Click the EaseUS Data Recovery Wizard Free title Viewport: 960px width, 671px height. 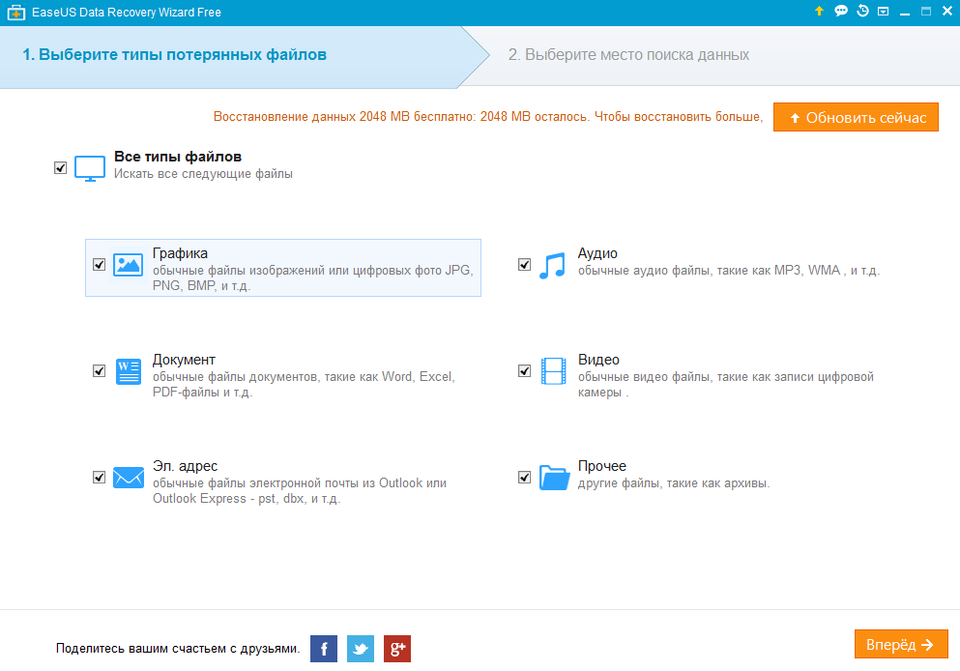pos(127,13)
